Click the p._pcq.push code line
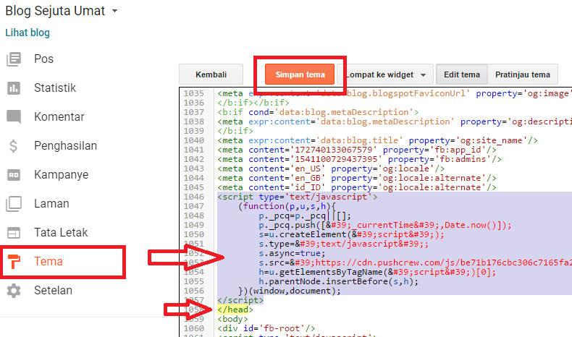Image resolution: width=572 pixels, height=337 pixels. click(x=385, y=225)
